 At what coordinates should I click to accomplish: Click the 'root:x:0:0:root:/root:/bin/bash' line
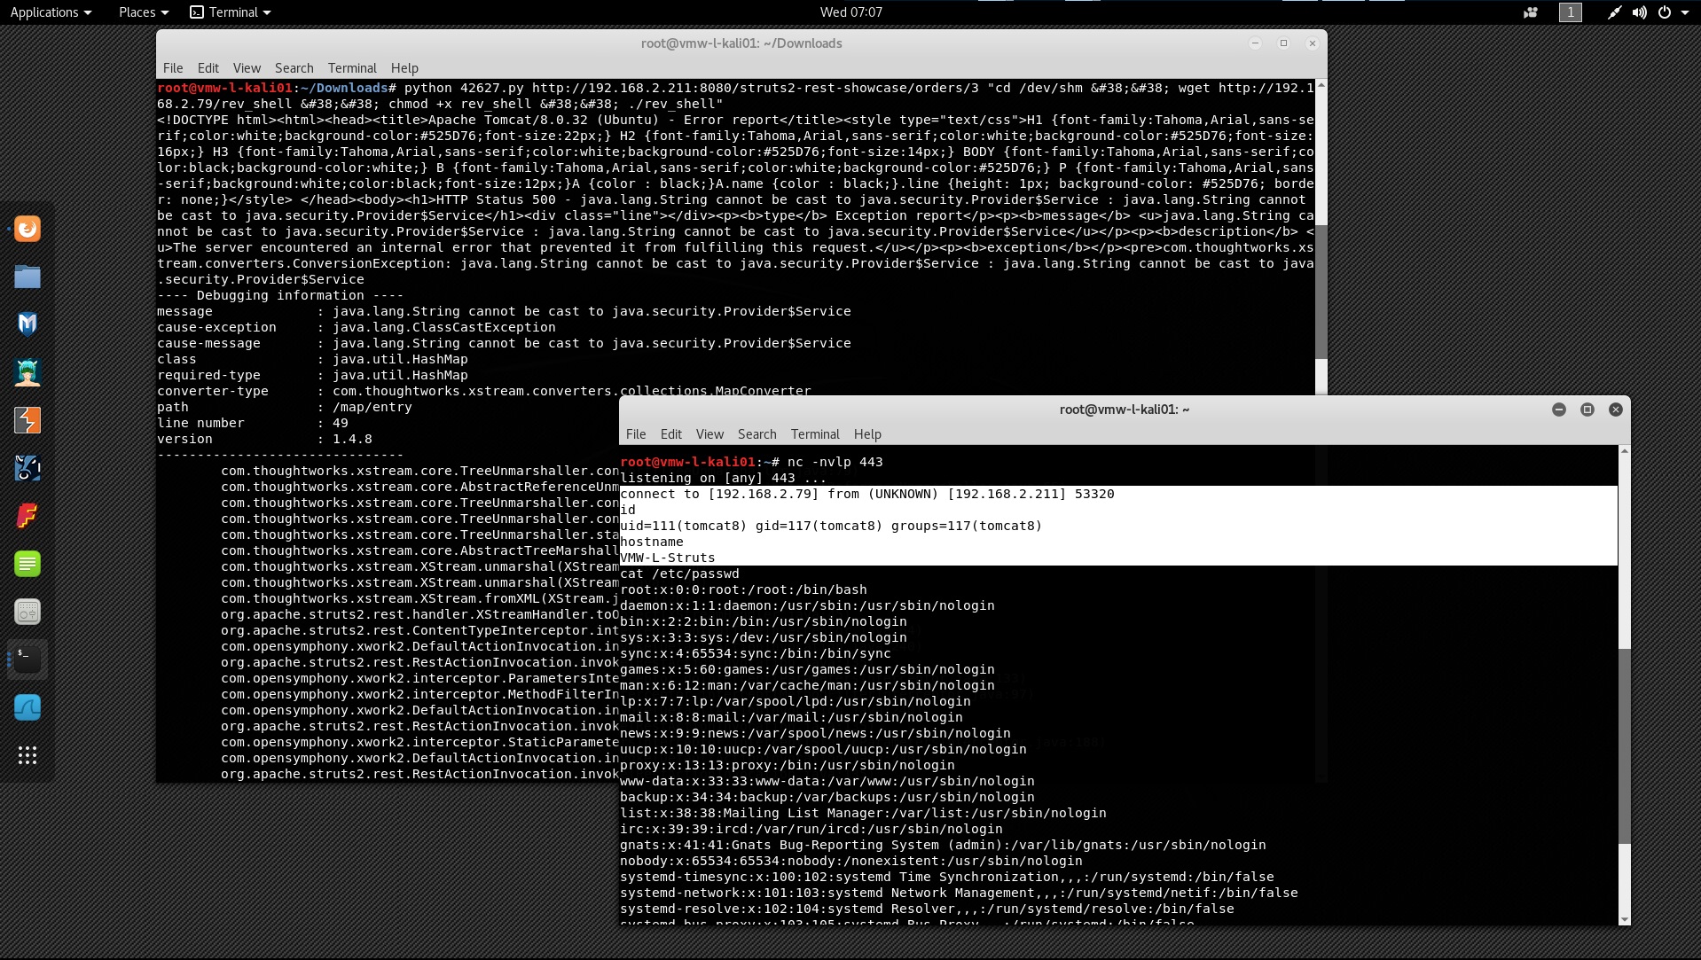tap(743, 589)
